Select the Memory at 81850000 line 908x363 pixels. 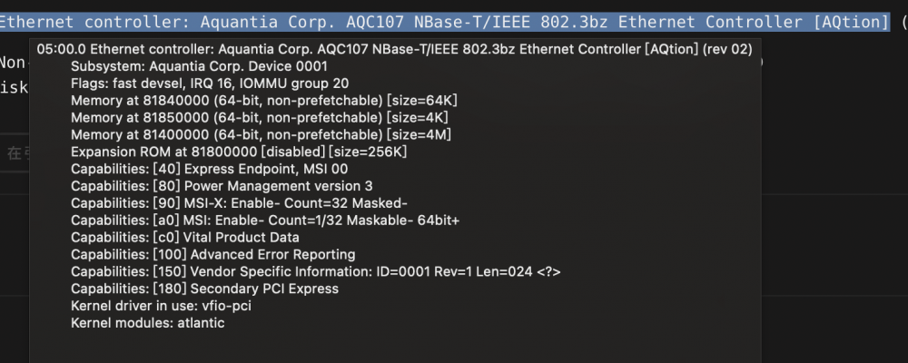[x=260, y=118]
